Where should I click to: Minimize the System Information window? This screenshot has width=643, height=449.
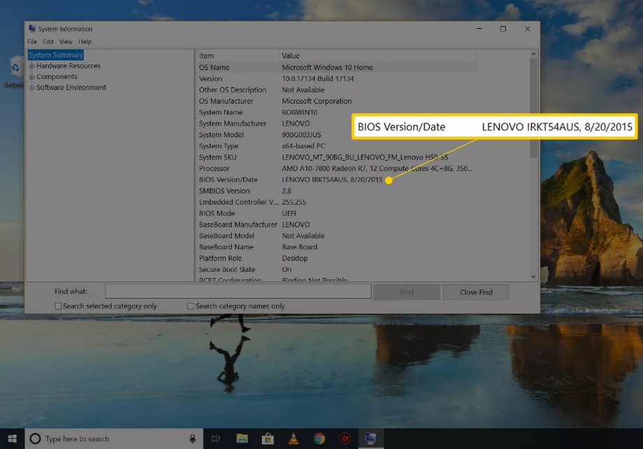point(479,29)
